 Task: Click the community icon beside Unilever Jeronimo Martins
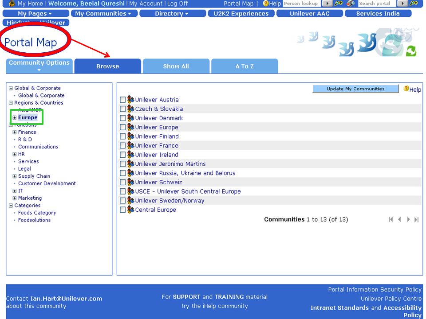[130, 163]
